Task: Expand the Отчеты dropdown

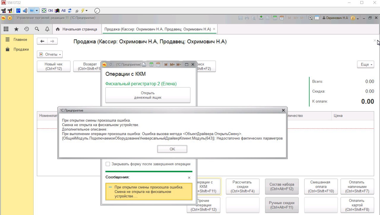Action: pyautogui.click(x=50, y=54)
